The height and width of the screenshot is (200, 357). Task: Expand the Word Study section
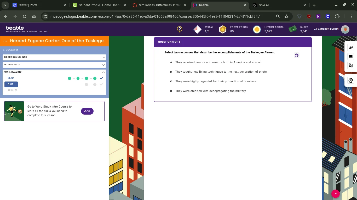click(x=54, y=65)
